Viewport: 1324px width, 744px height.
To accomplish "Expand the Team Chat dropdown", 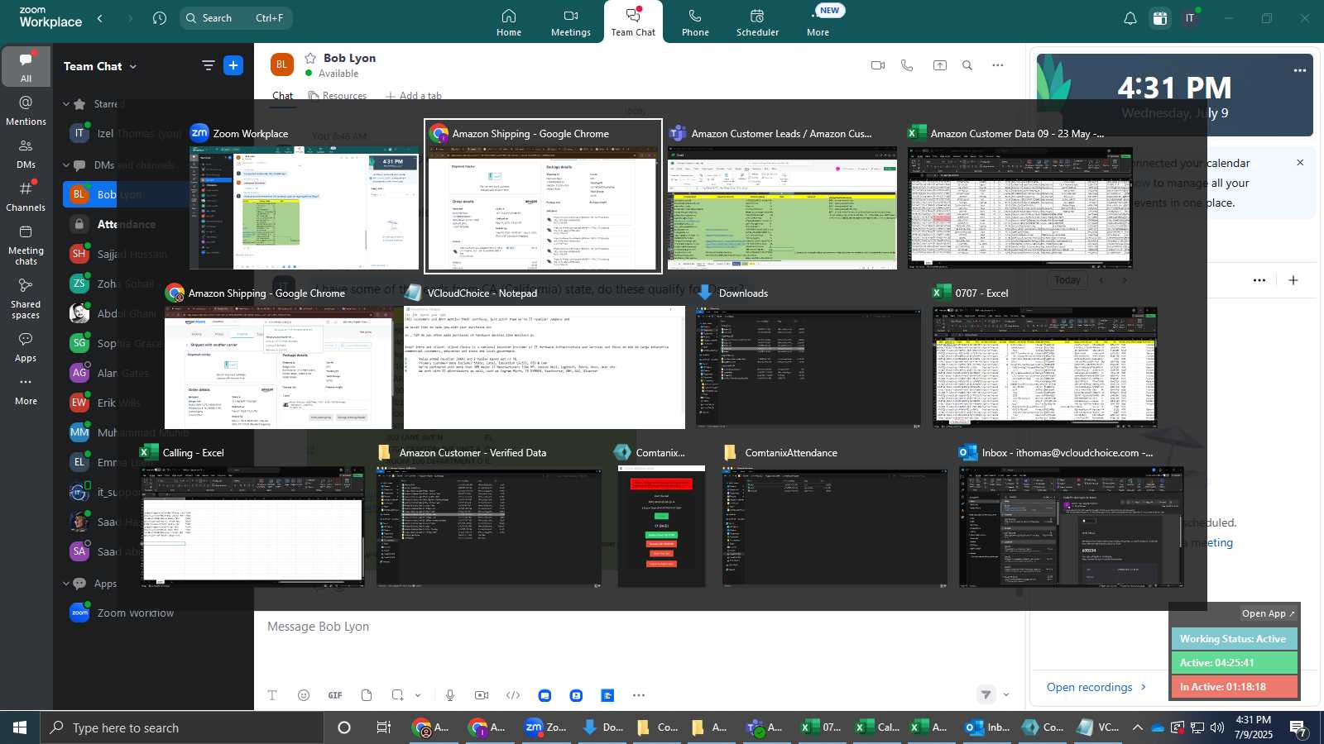I will 100,66.
